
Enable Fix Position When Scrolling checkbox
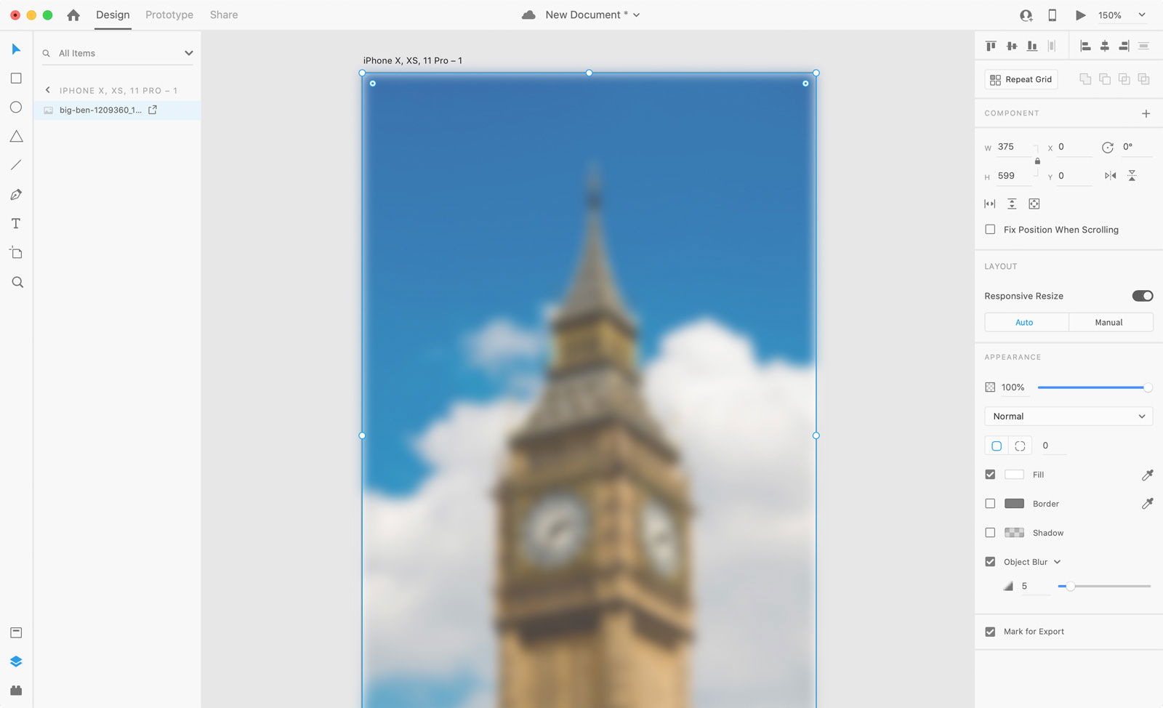coord(990,230)
